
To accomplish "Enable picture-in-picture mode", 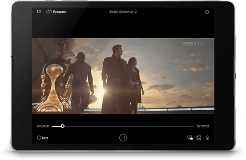I will pos(190,138).
